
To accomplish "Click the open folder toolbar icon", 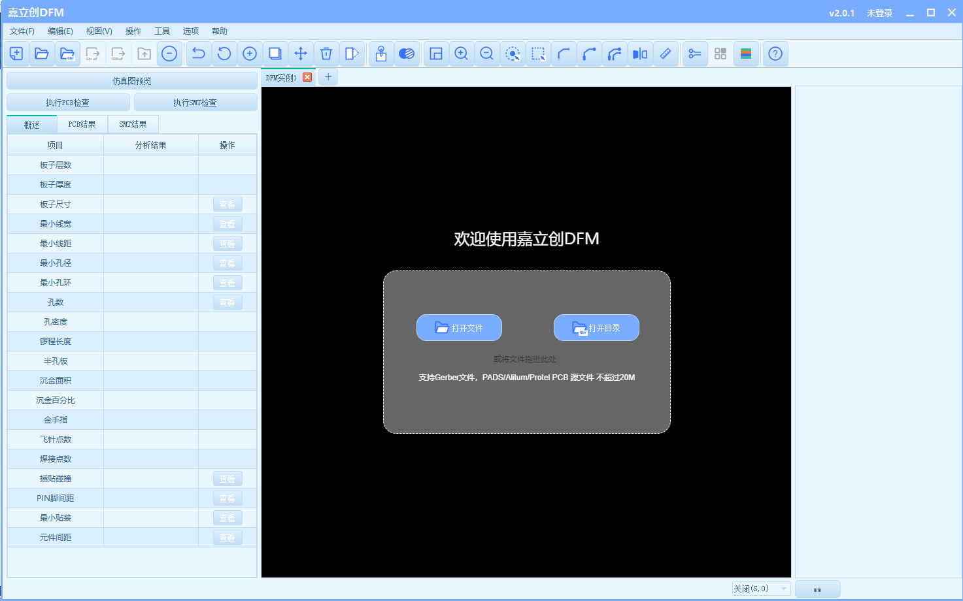I will [42, 54].
